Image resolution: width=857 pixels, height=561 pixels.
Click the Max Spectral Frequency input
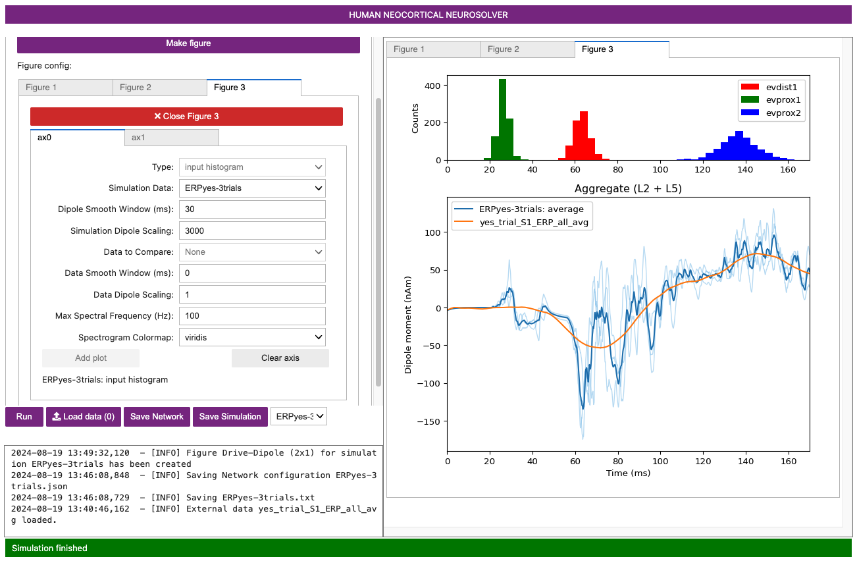(252, 316)
